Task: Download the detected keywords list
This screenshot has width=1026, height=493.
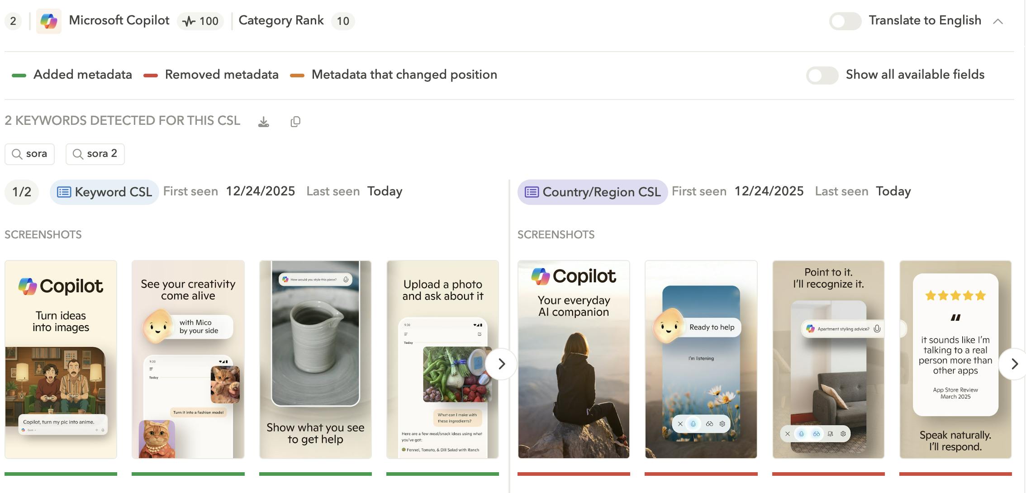Action: point(264,121)
